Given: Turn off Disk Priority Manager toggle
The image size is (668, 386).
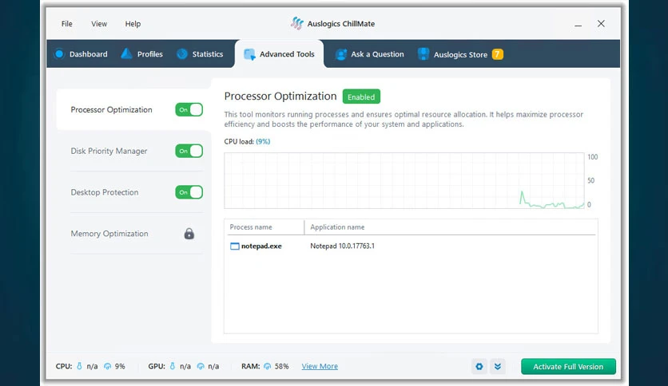Looking at the screenshot, I should click(x=189, y=151).
